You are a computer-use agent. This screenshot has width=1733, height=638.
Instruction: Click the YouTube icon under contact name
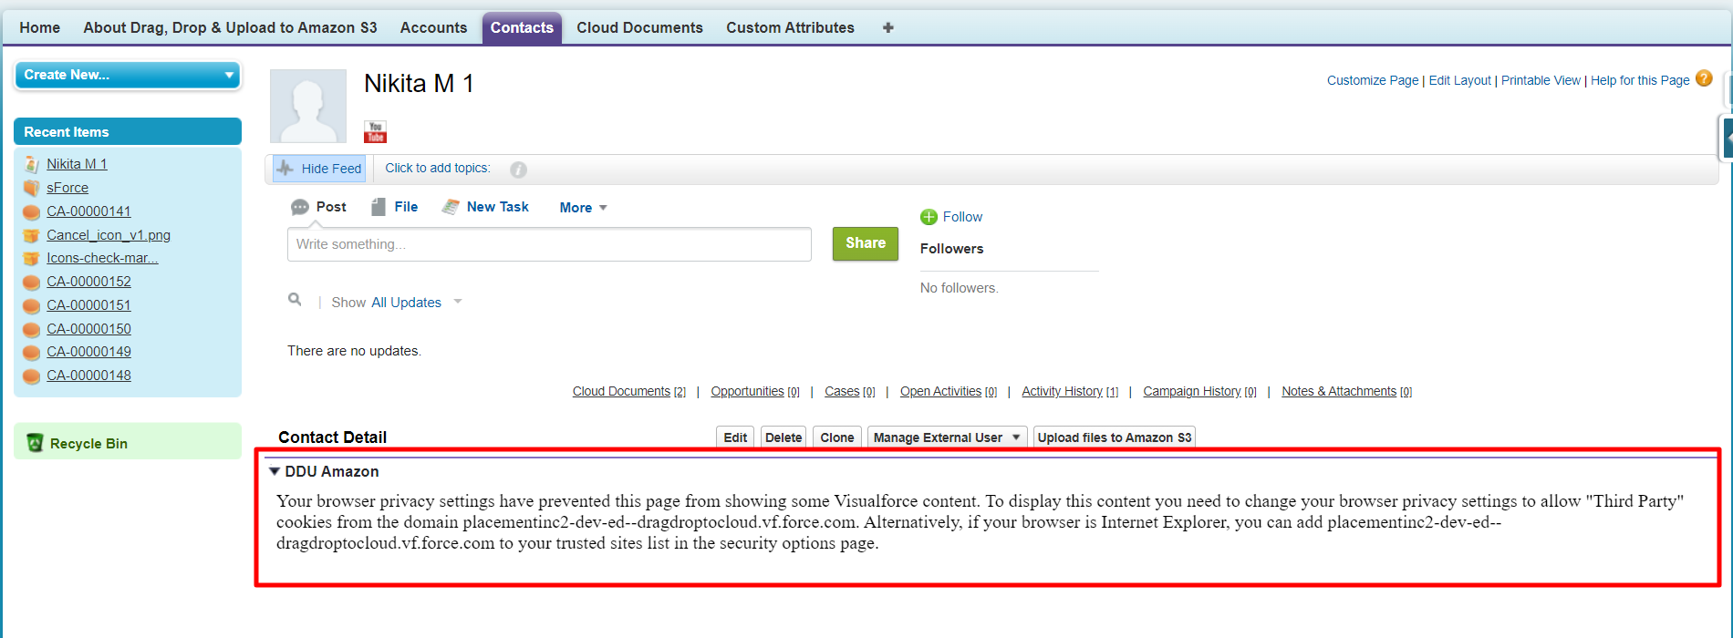[375, 132]
